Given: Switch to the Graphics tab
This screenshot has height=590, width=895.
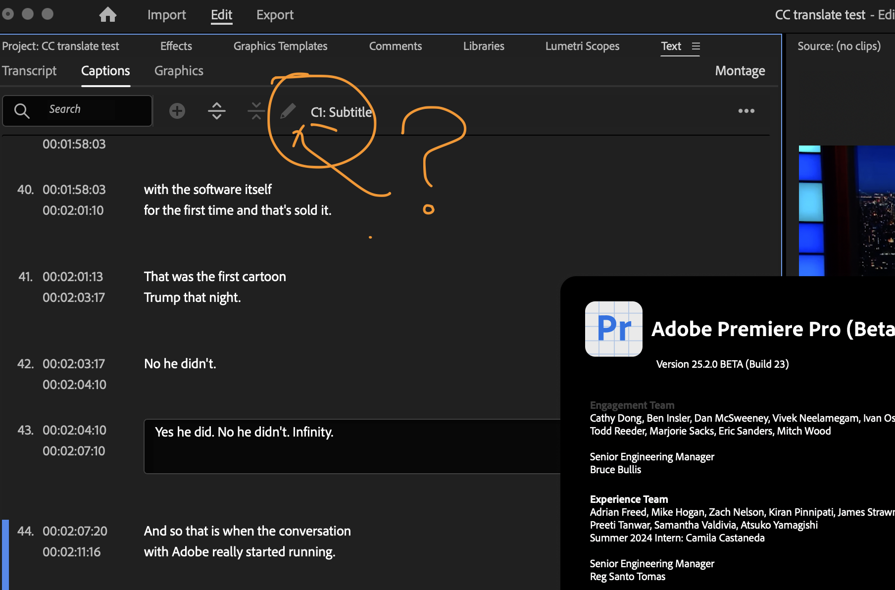Looking at the screenshot, I should 178,70.
